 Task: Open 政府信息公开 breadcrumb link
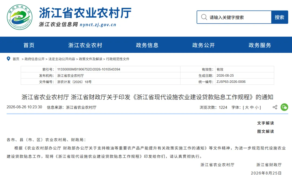(34, 59)
